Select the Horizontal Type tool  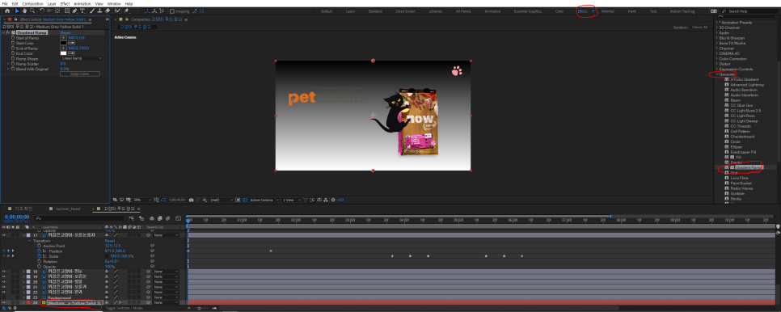(82, 11)
